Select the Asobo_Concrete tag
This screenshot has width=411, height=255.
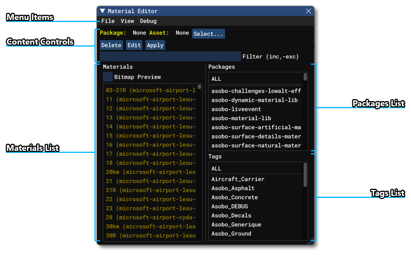click(234, 197)
